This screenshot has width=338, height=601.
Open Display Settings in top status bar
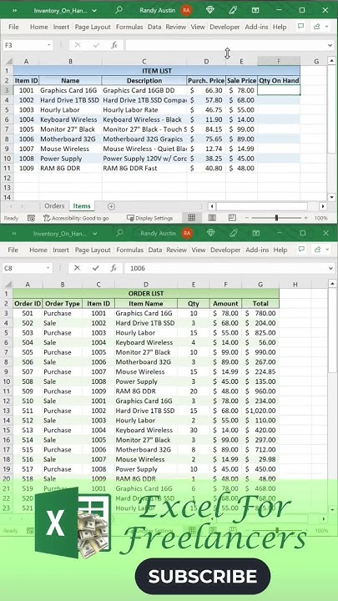click(x=150, y=218)
